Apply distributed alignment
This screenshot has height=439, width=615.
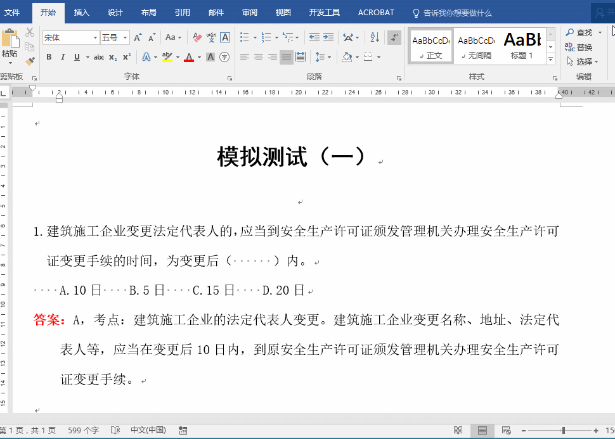[301, 57]
